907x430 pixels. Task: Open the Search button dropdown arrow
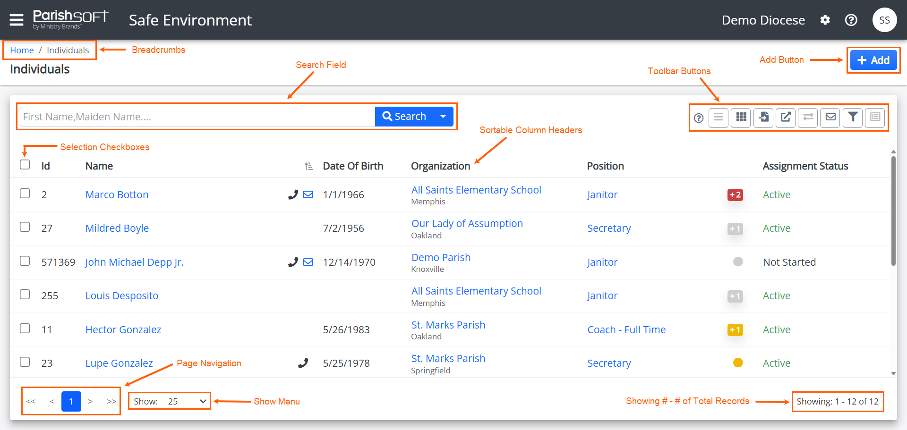[x=443, y=117]
